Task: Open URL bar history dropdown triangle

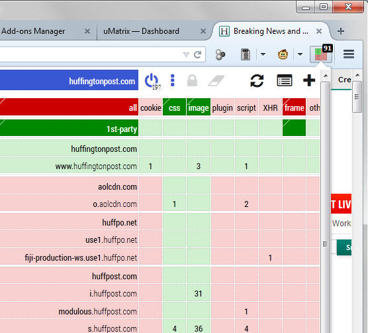Action: coord(186,55)
